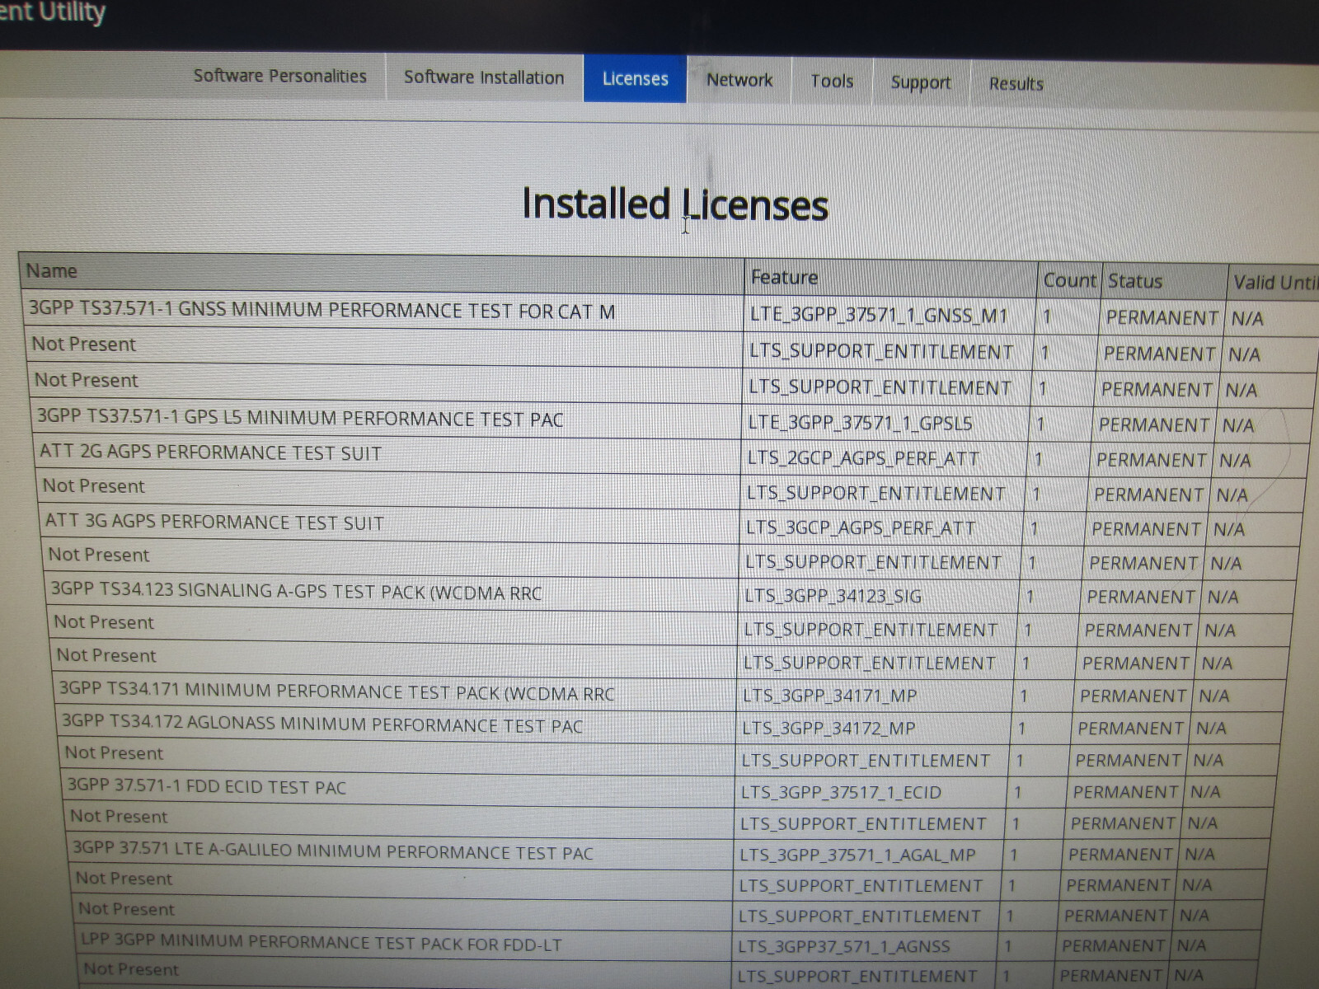The image size is (1319, 989).
Task: Select Not Present below 3GPP 37.571-1 FDD ECID row
Action: coord(119,816)
